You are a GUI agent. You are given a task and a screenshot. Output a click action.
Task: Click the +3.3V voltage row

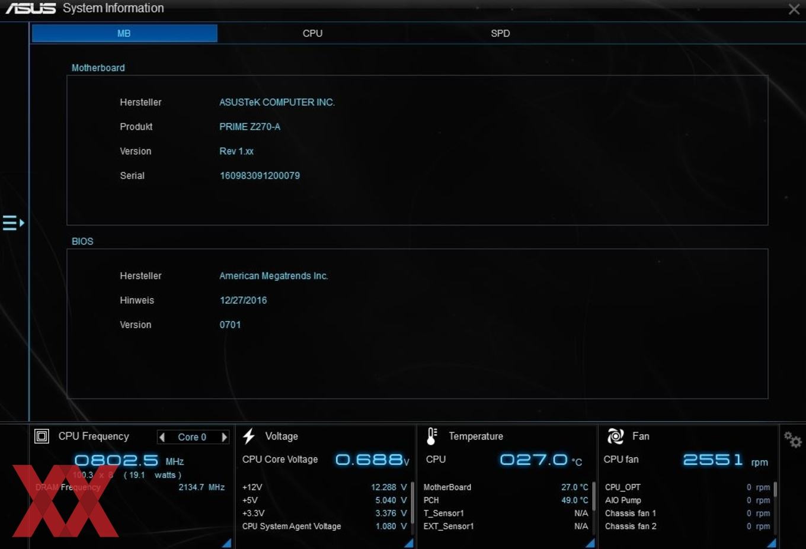pyautogui.click(x=324, y=513)
